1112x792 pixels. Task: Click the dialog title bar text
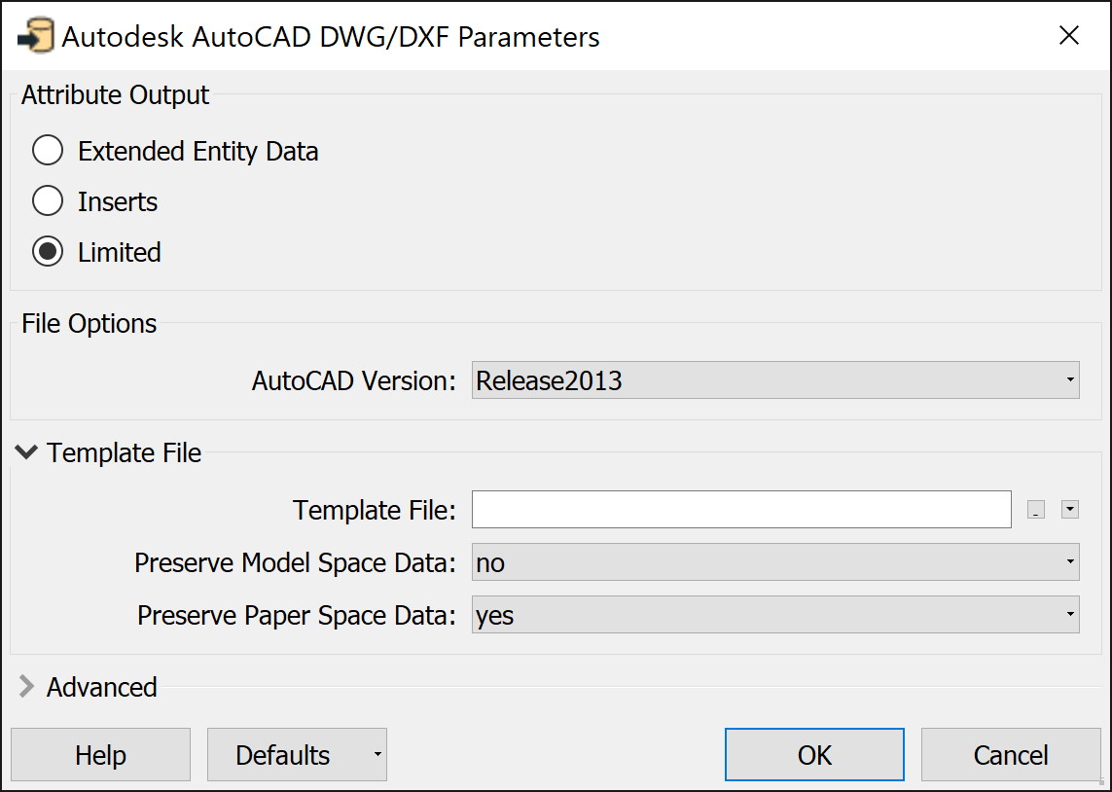pos(331,37)
